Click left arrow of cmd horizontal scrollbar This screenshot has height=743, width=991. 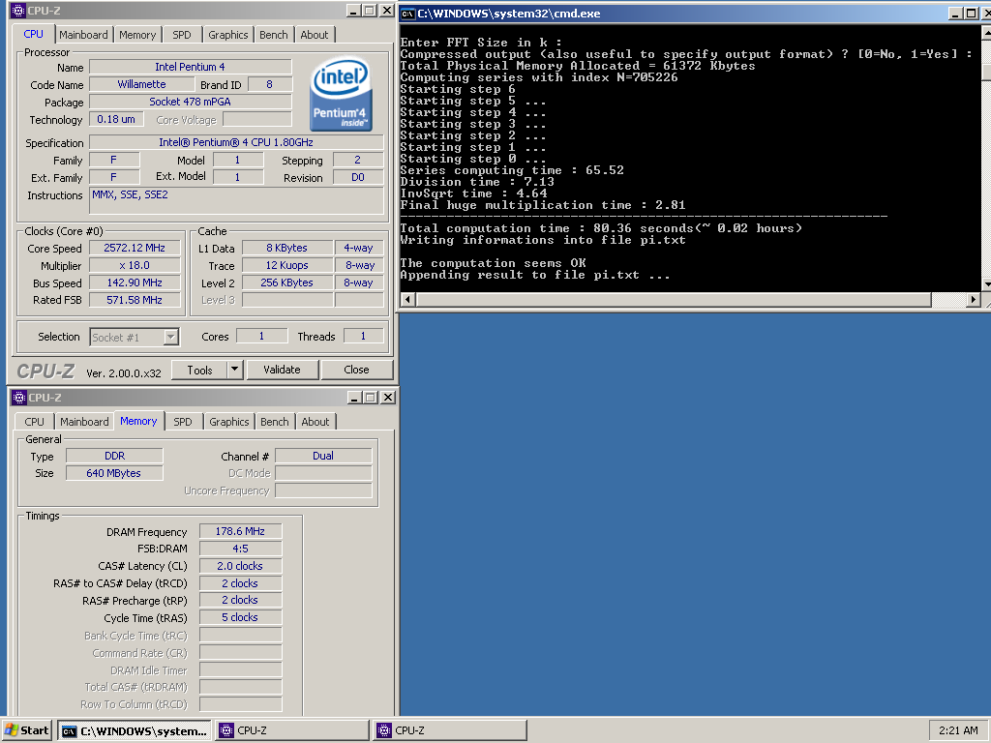click(x=407, y=300)
